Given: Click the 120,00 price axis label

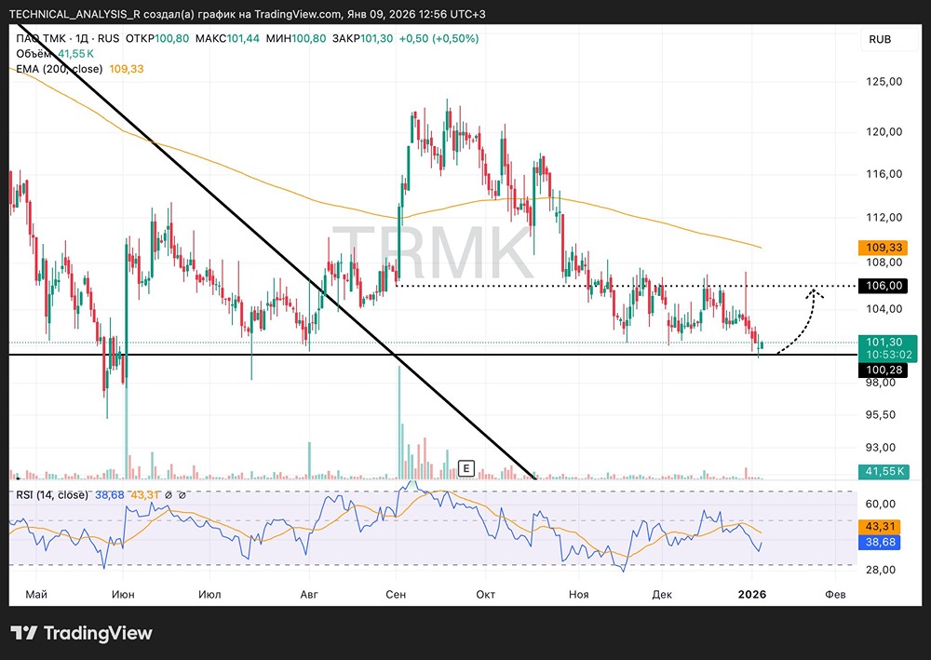Looking at the screenshot, I should (x=884, y=132).
